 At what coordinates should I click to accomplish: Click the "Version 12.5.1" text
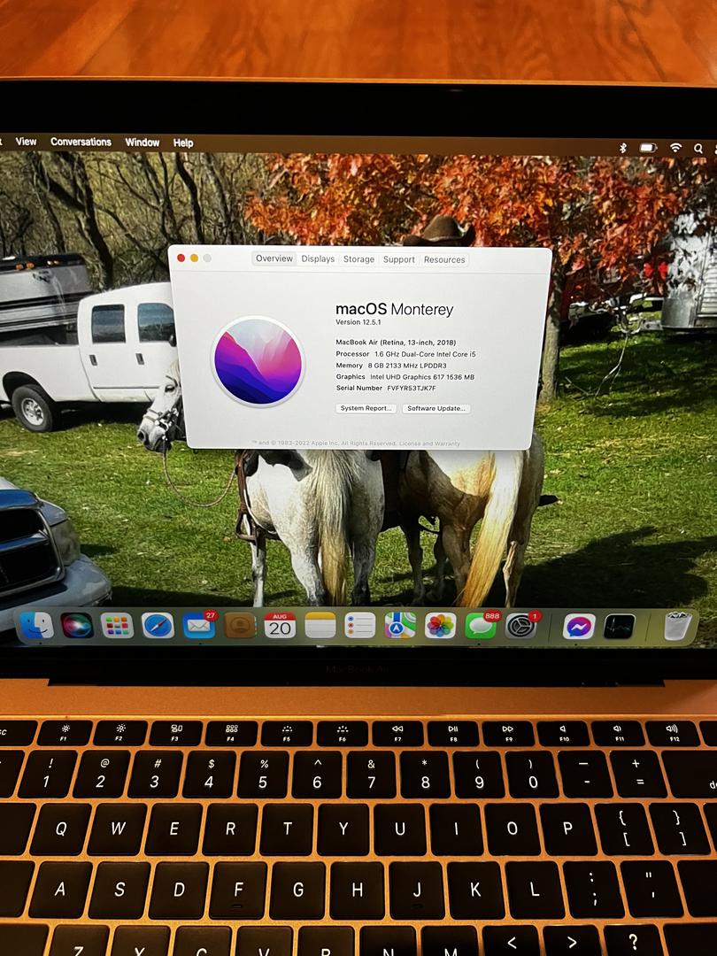click(358, 322)
